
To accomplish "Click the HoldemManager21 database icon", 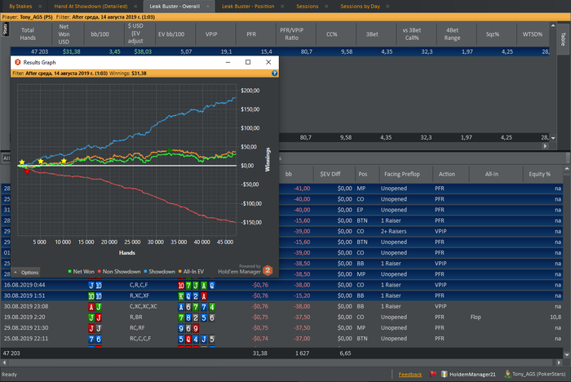I will (x=445, y=374).
